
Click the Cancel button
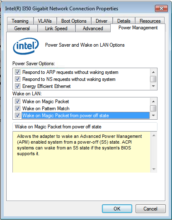[150, 209]
